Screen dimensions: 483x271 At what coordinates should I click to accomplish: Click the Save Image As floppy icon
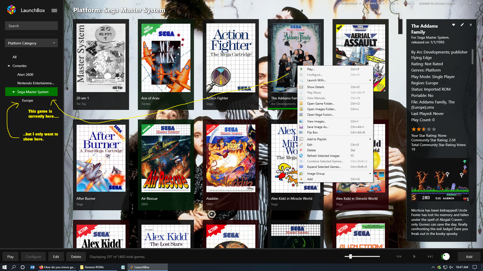(x=301, y=127)
